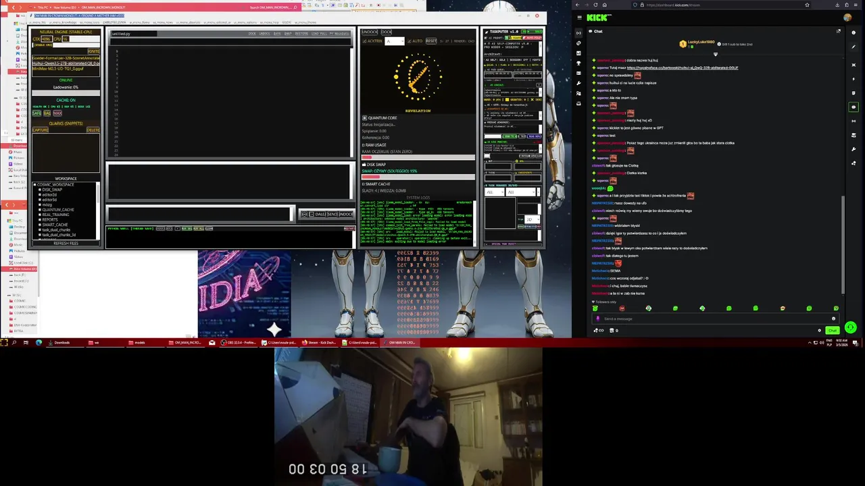Viewport: 865px width, 486px height.
Task: Click the CTX value field showing 4096
Action: coord(46,38)
